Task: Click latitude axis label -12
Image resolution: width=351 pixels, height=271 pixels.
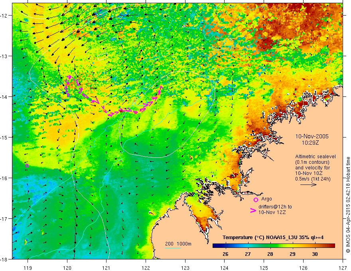Action: [4, 16]
